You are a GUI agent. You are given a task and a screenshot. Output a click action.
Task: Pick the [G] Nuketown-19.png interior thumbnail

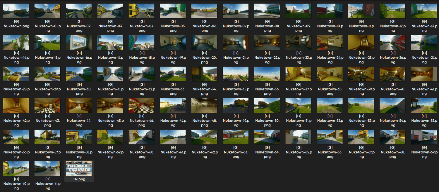[x=173, y=43]
